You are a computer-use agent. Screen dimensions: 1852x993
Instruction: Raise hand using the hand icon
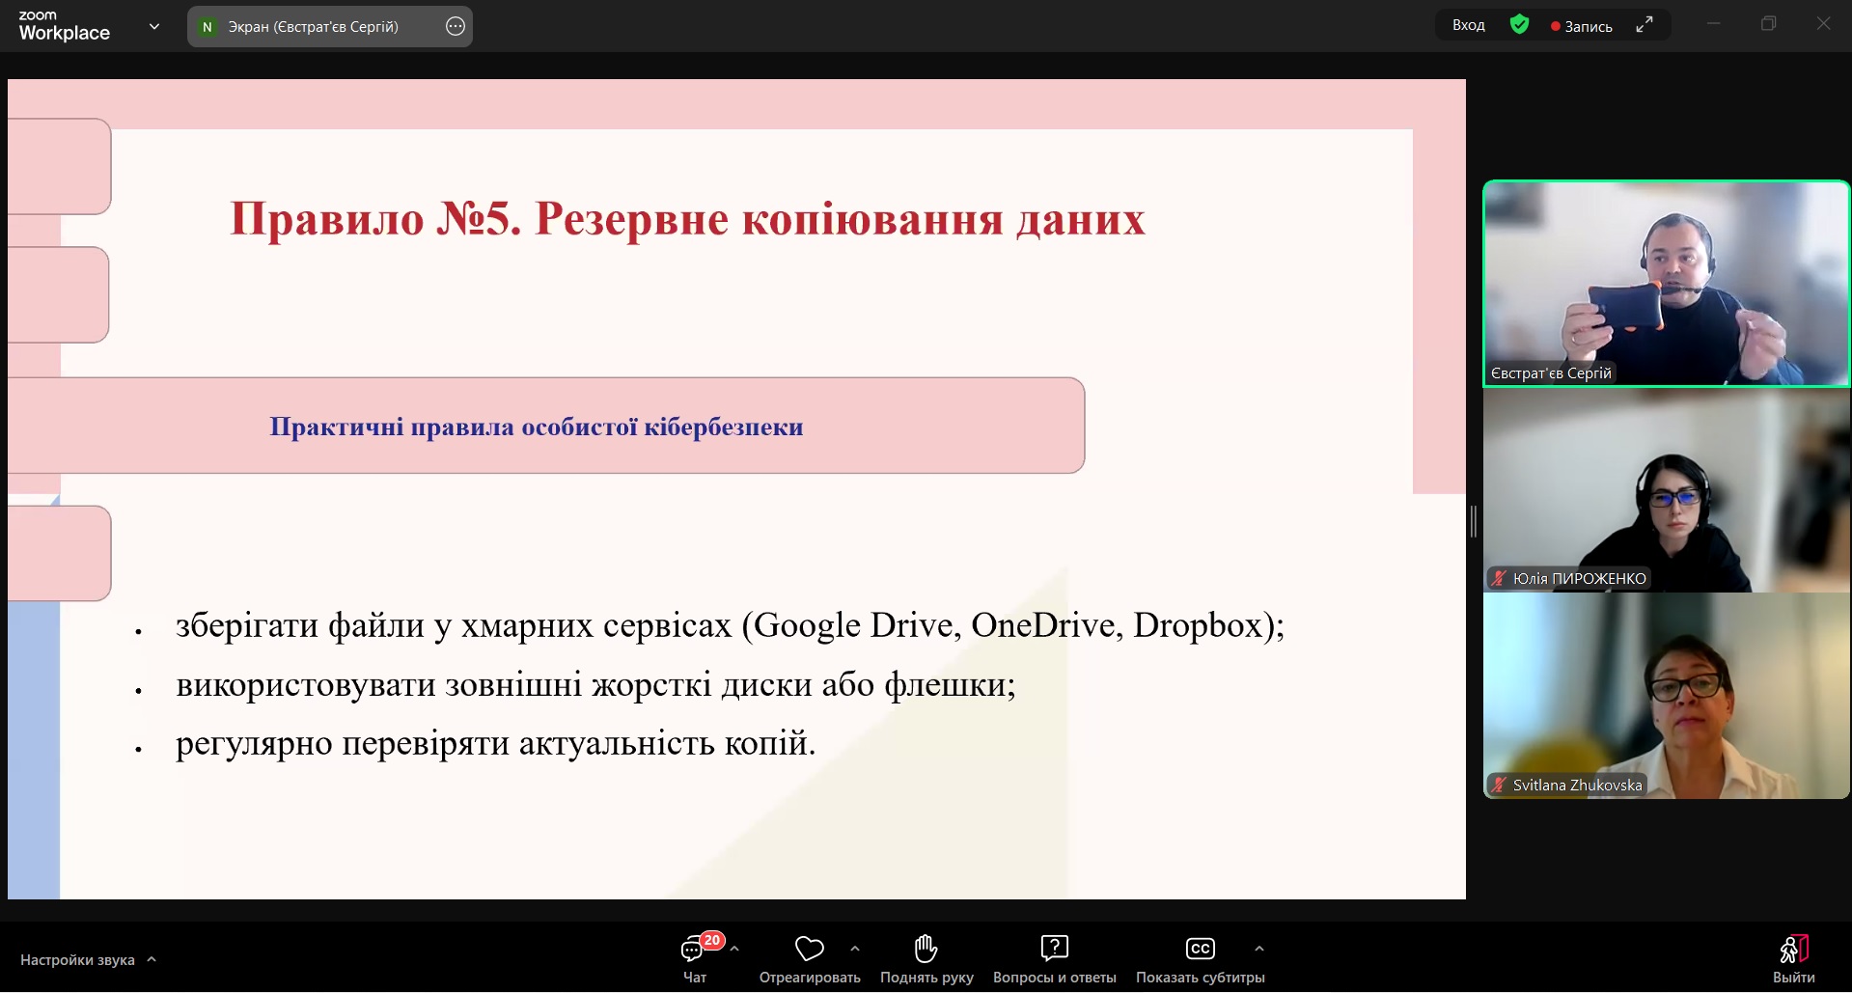coord(926,951)
